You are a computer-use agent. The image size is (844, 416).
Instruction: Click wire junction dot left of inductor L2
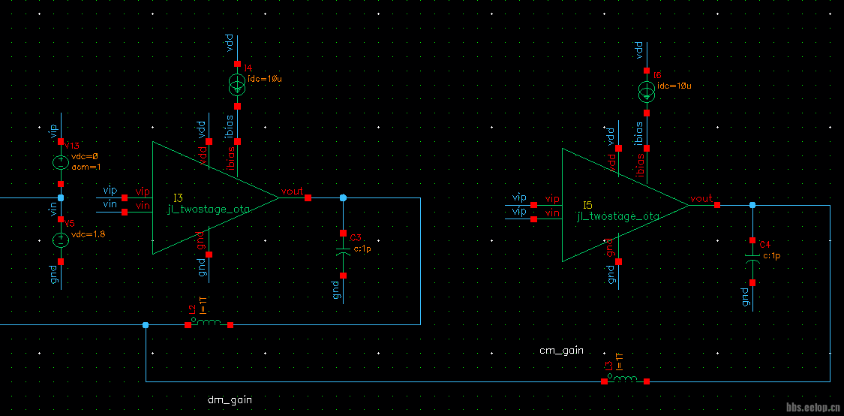tap(146, 325)
